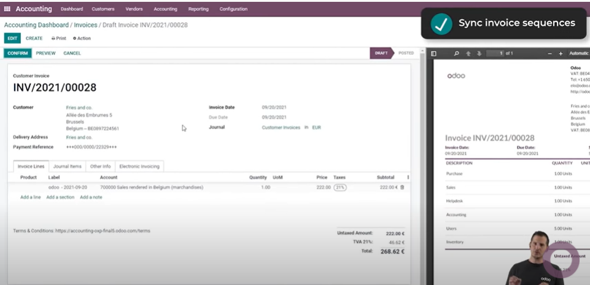590x285 pixels.
Task: Switch to the Invoice Lines tab
Action: point(31,166)
